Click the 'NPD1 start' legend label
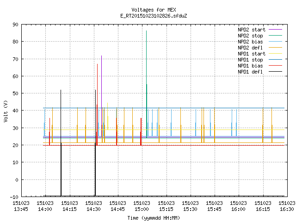The height and width of the screenshot is (222, 296). coord(252,54)
